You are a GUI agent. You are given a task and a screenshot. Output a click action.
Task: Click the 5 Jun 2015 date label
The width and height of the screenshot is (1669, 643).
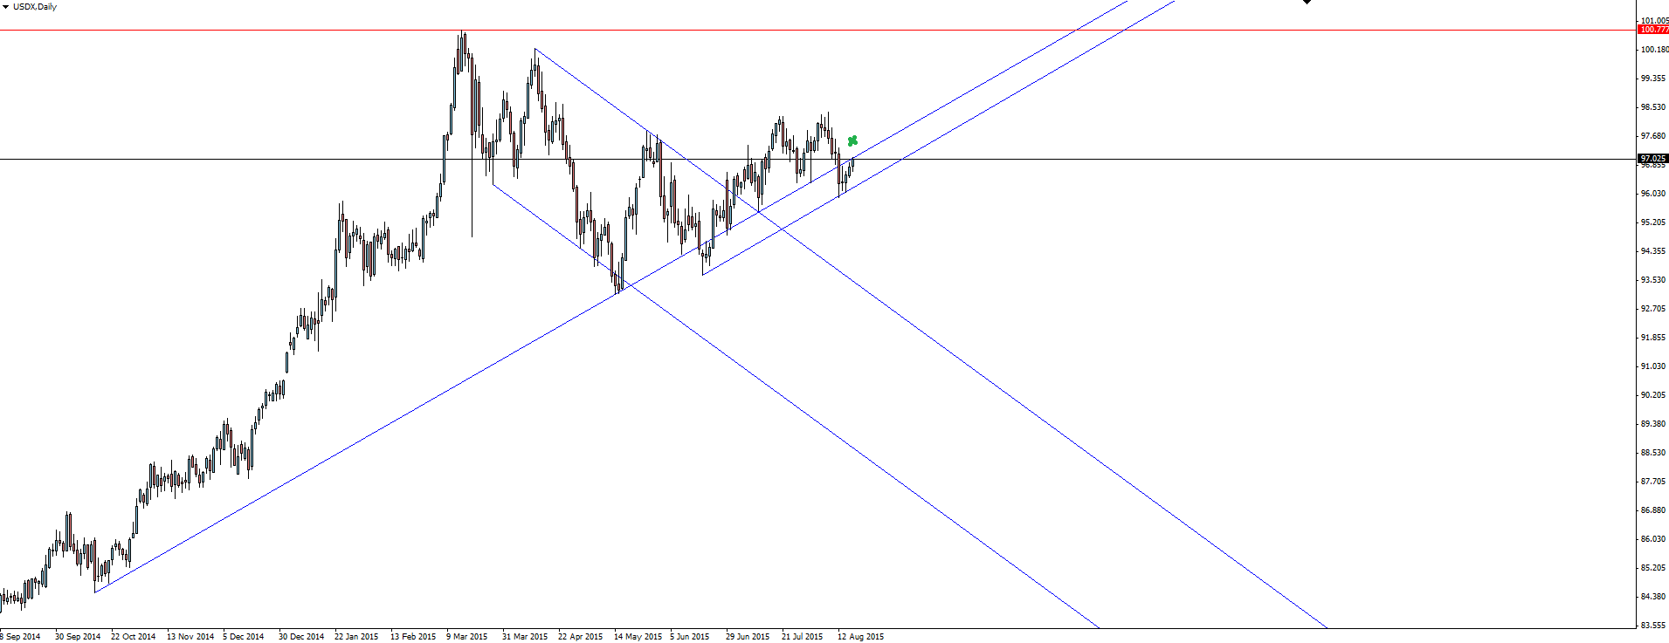[690, 637]
